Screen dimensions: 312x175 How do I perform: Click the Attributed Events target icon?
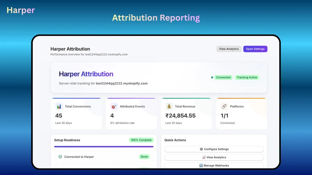tap(114, 107)
